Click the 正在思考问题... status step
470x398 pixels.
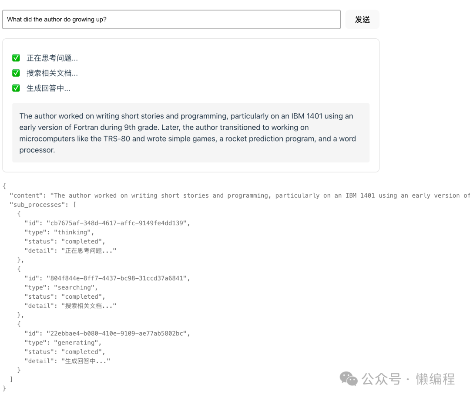click(52, 58)
